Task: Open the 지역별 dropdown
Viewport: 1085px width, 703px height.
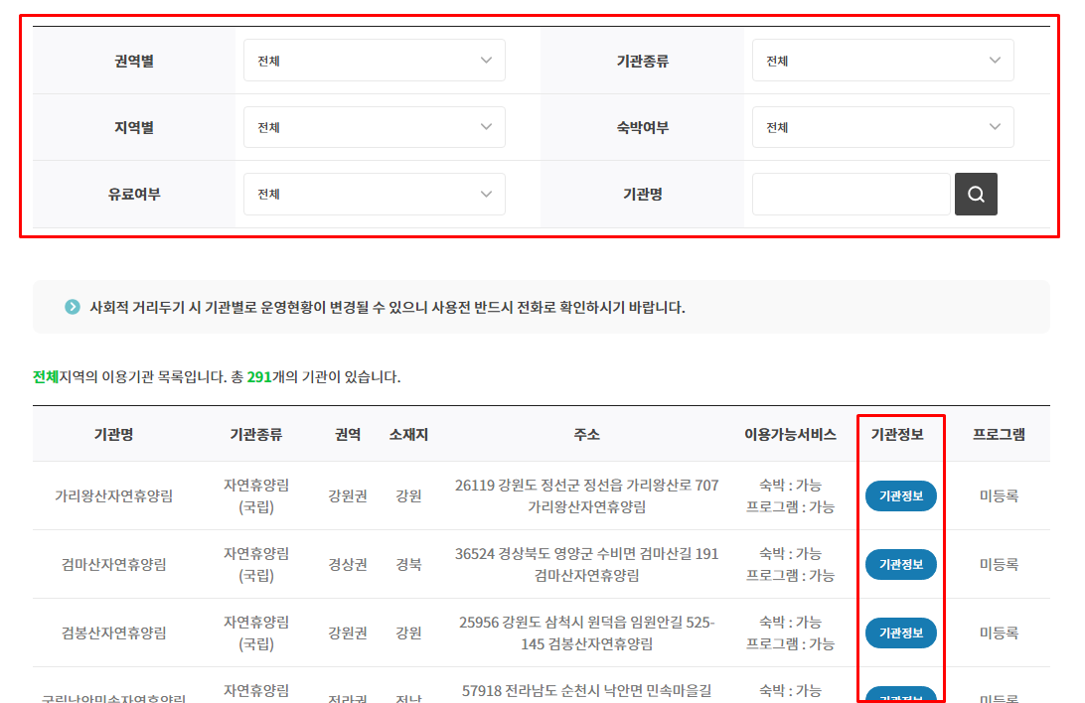Action: tap(374, 127)
